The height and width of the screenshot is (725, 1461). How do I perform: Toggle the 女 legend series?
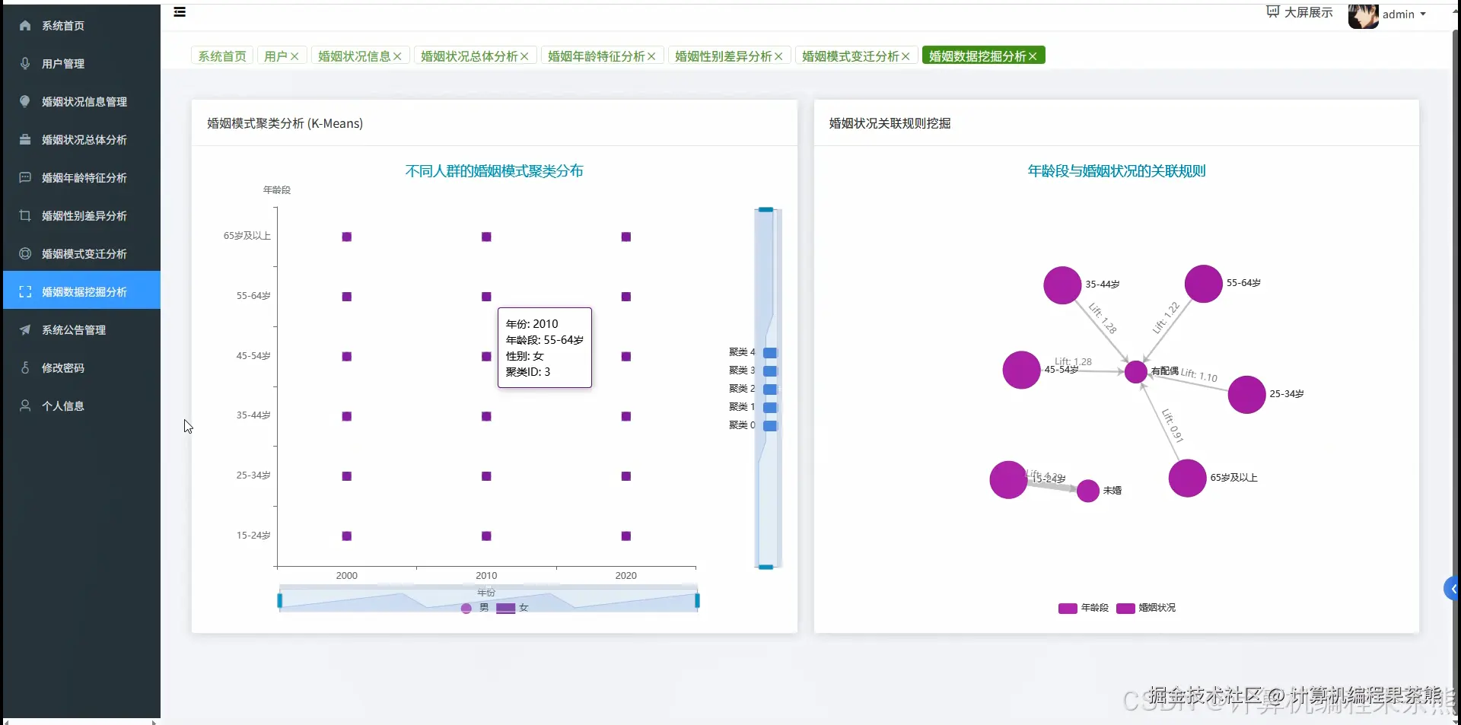(512, 608)
